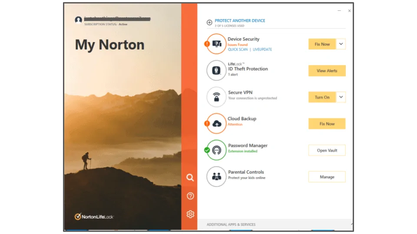Expand the Device Security Fix Now dropdown arrow
The height and width of the screenshot is (234, 417).
(x=341, y=44)
